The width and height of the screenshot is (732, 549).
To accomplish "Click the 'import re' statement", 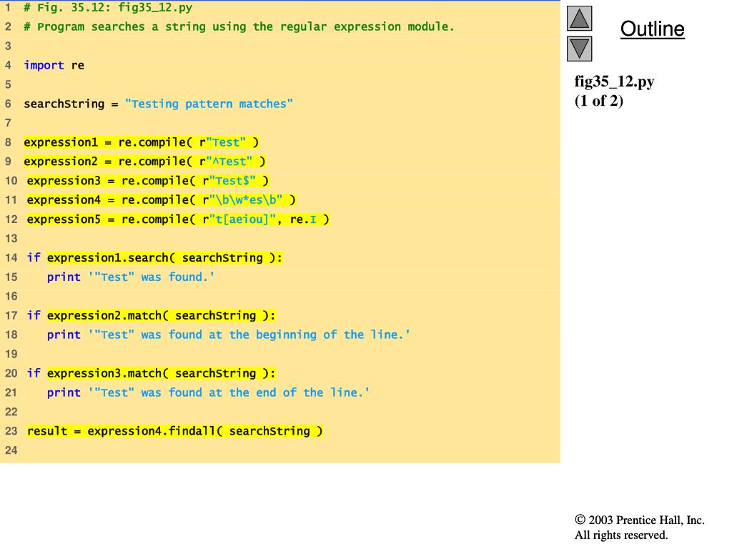I will pos(54,65).
